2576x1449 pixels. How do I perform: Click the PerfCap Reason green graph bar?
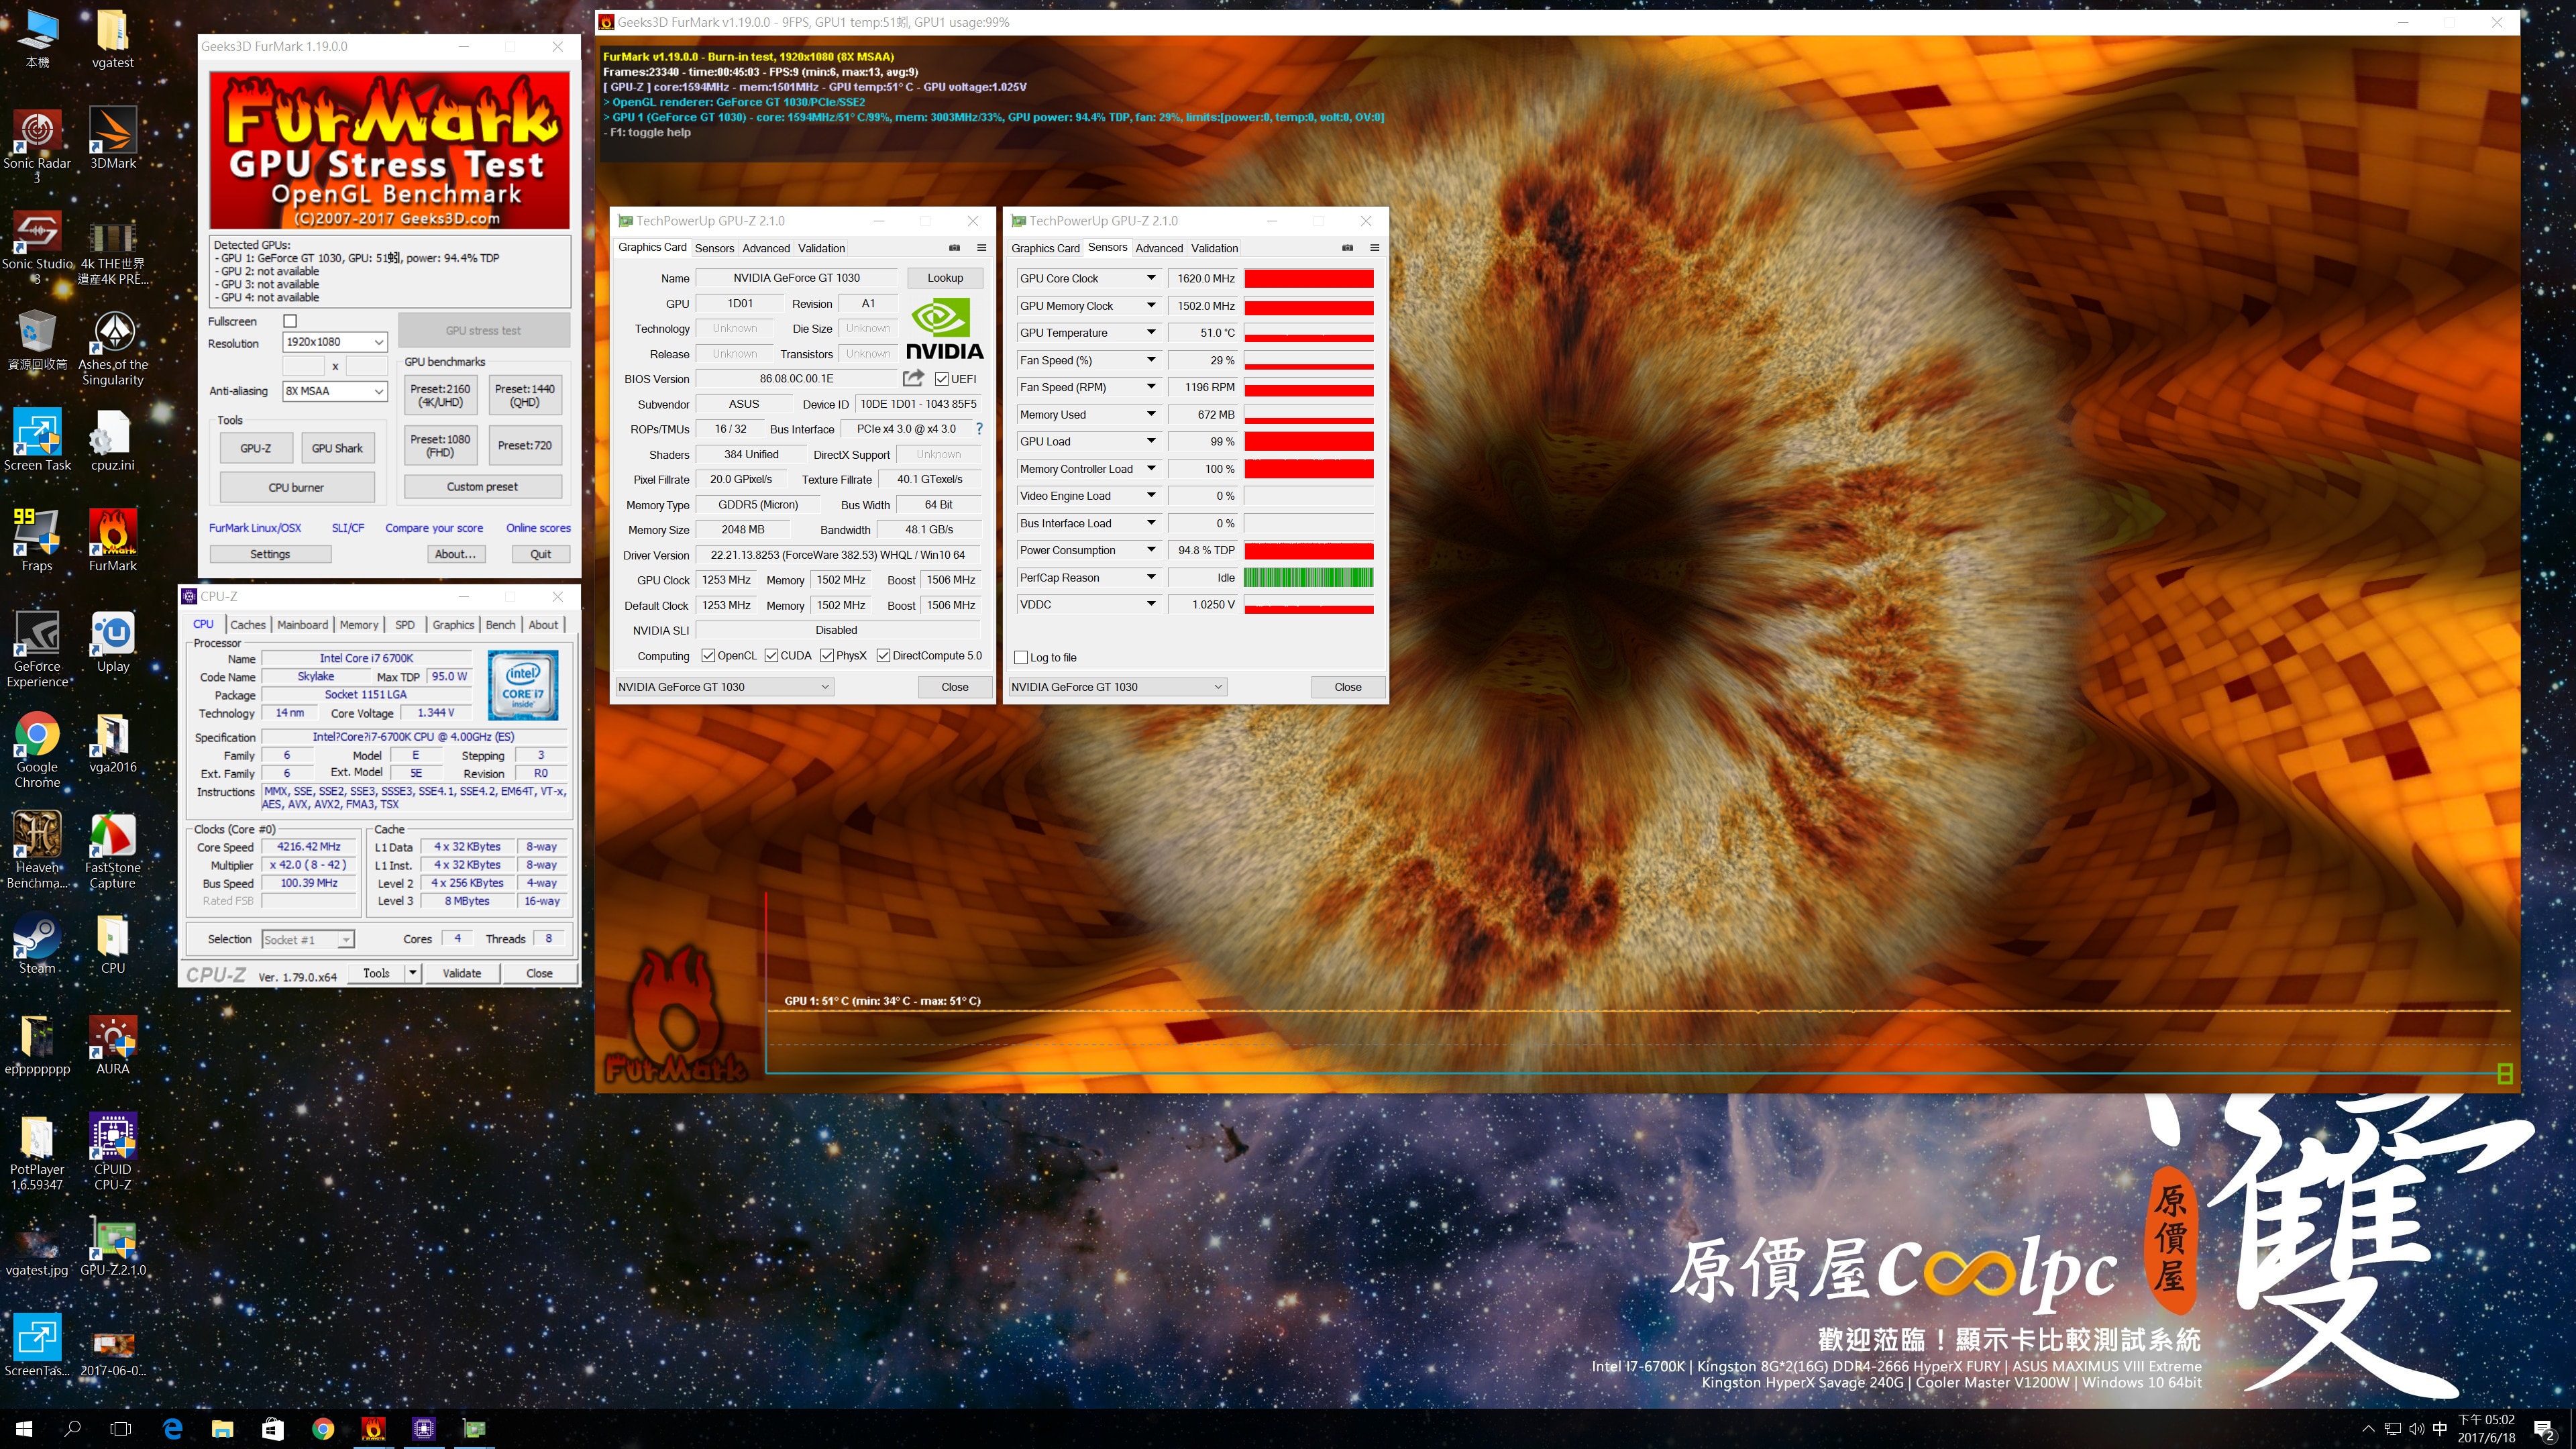[1308, 577]
